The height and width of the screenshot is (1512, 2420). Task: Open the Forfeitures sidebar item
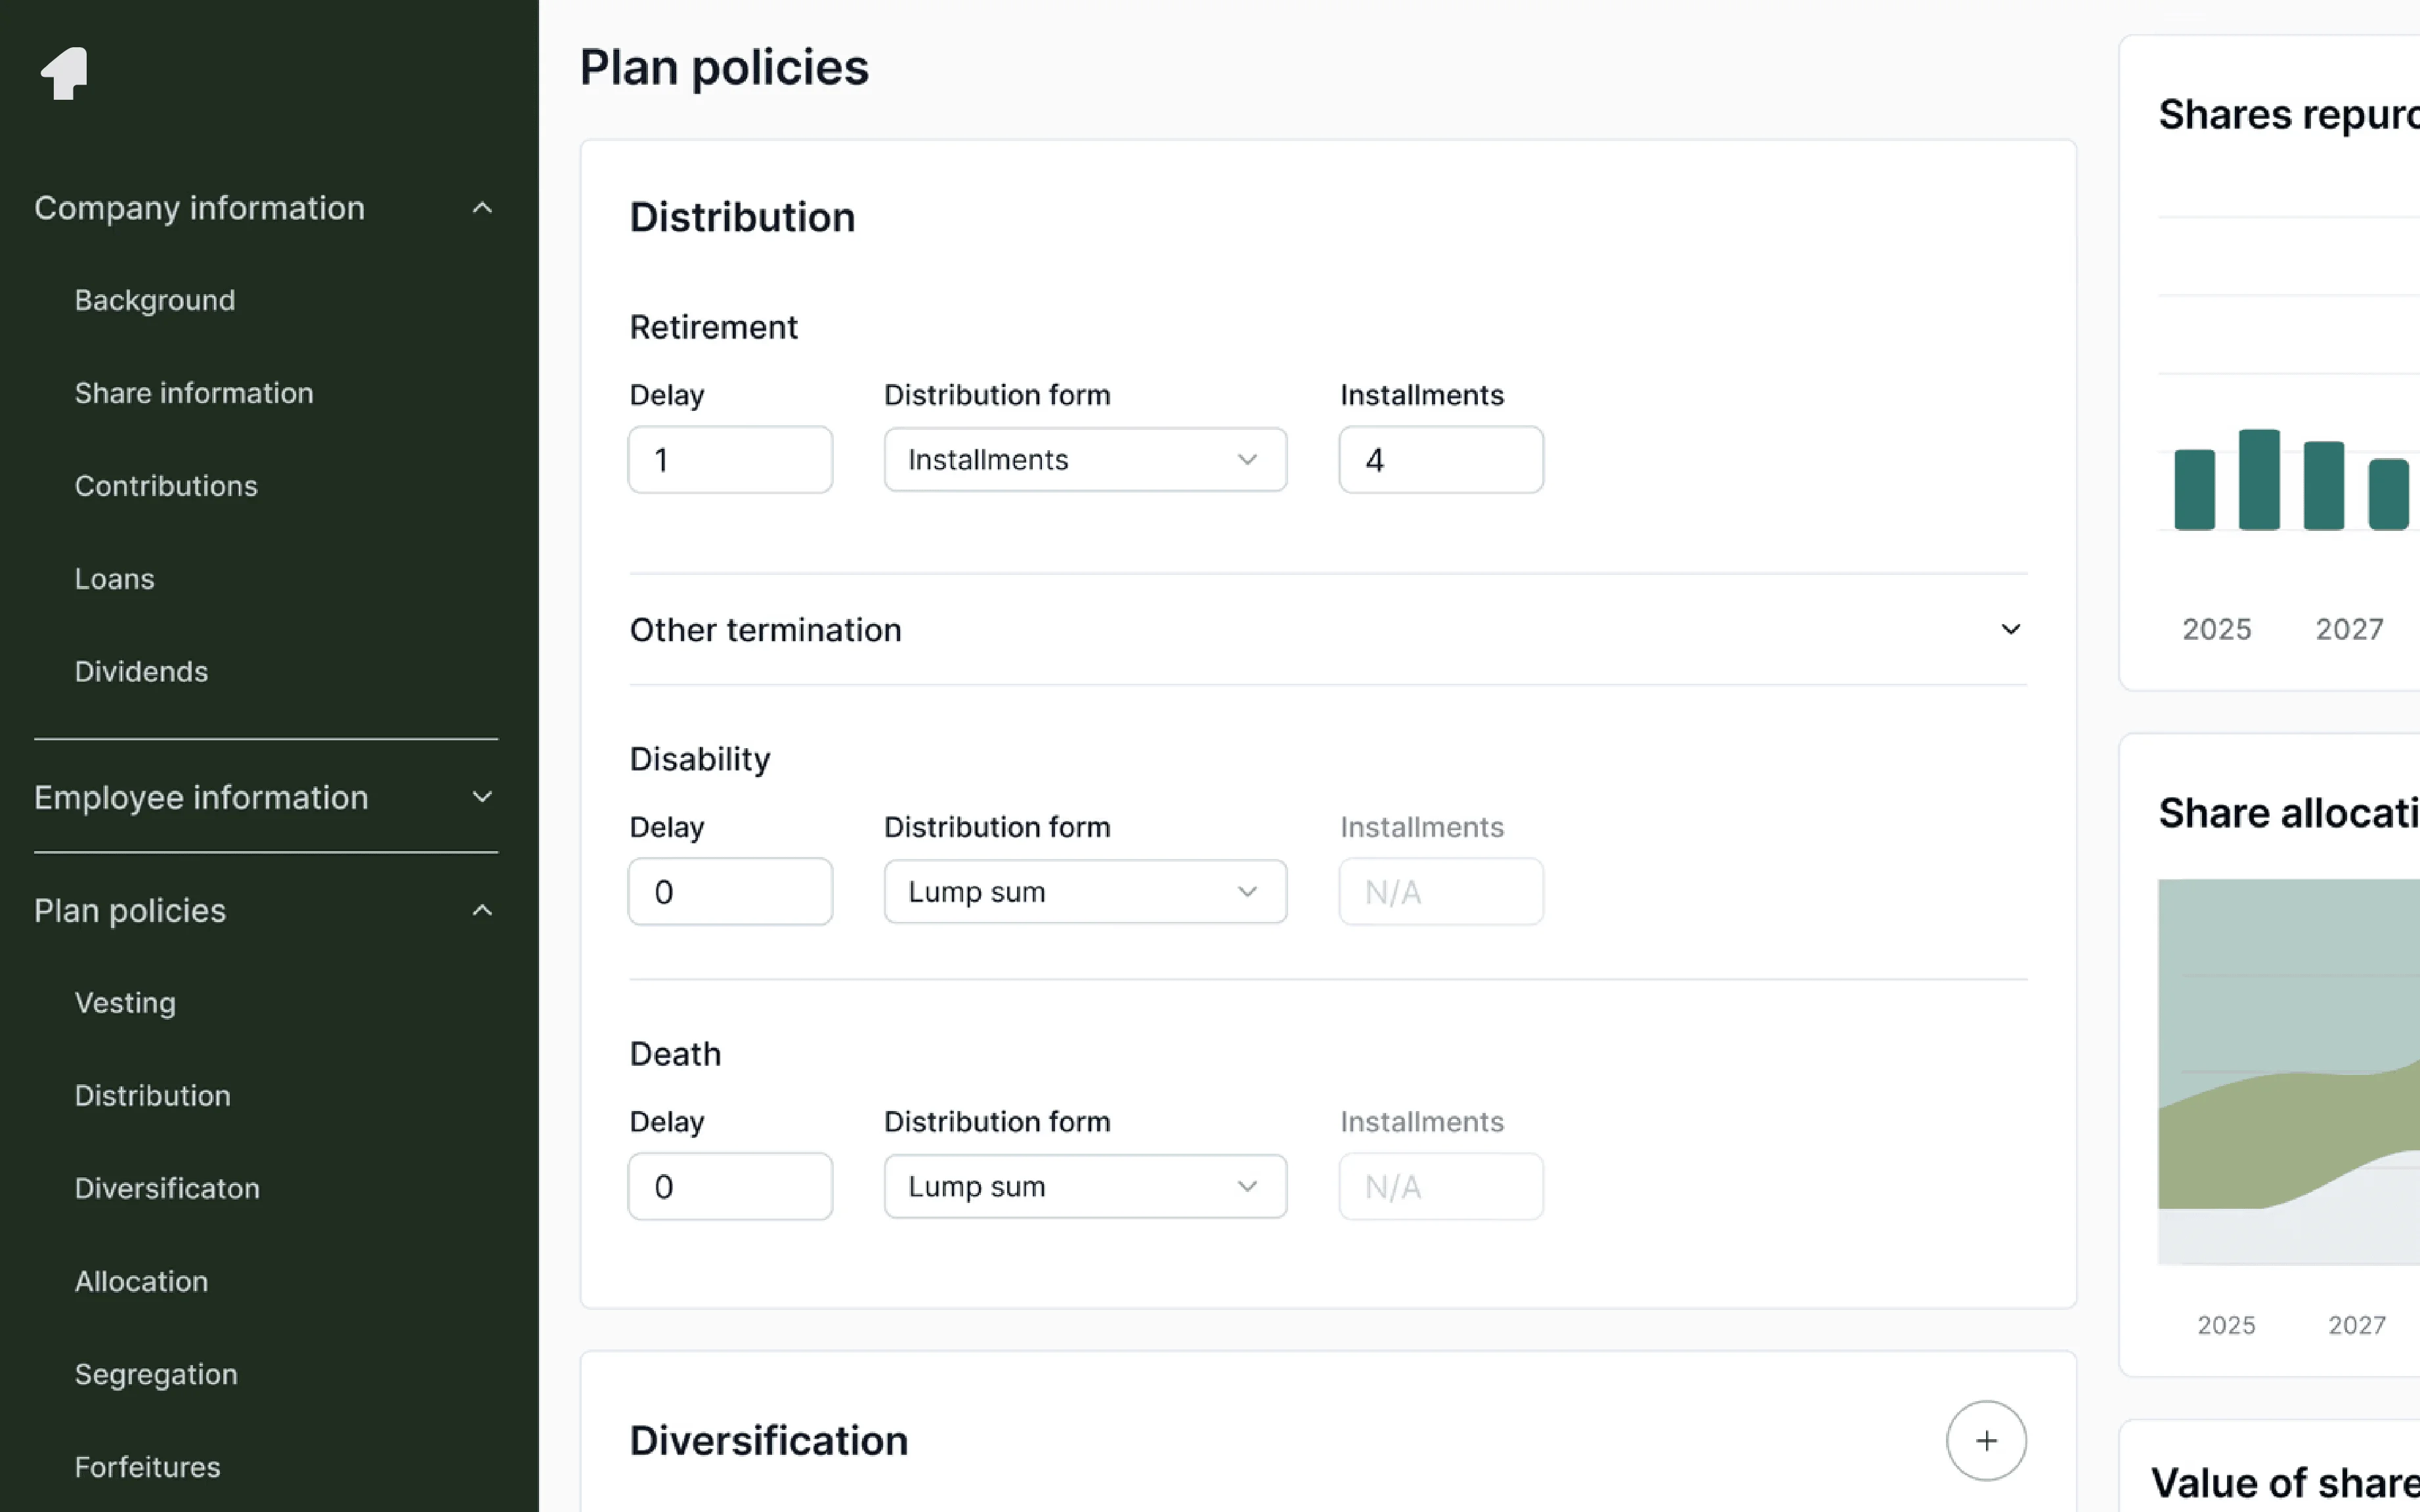147,1467
